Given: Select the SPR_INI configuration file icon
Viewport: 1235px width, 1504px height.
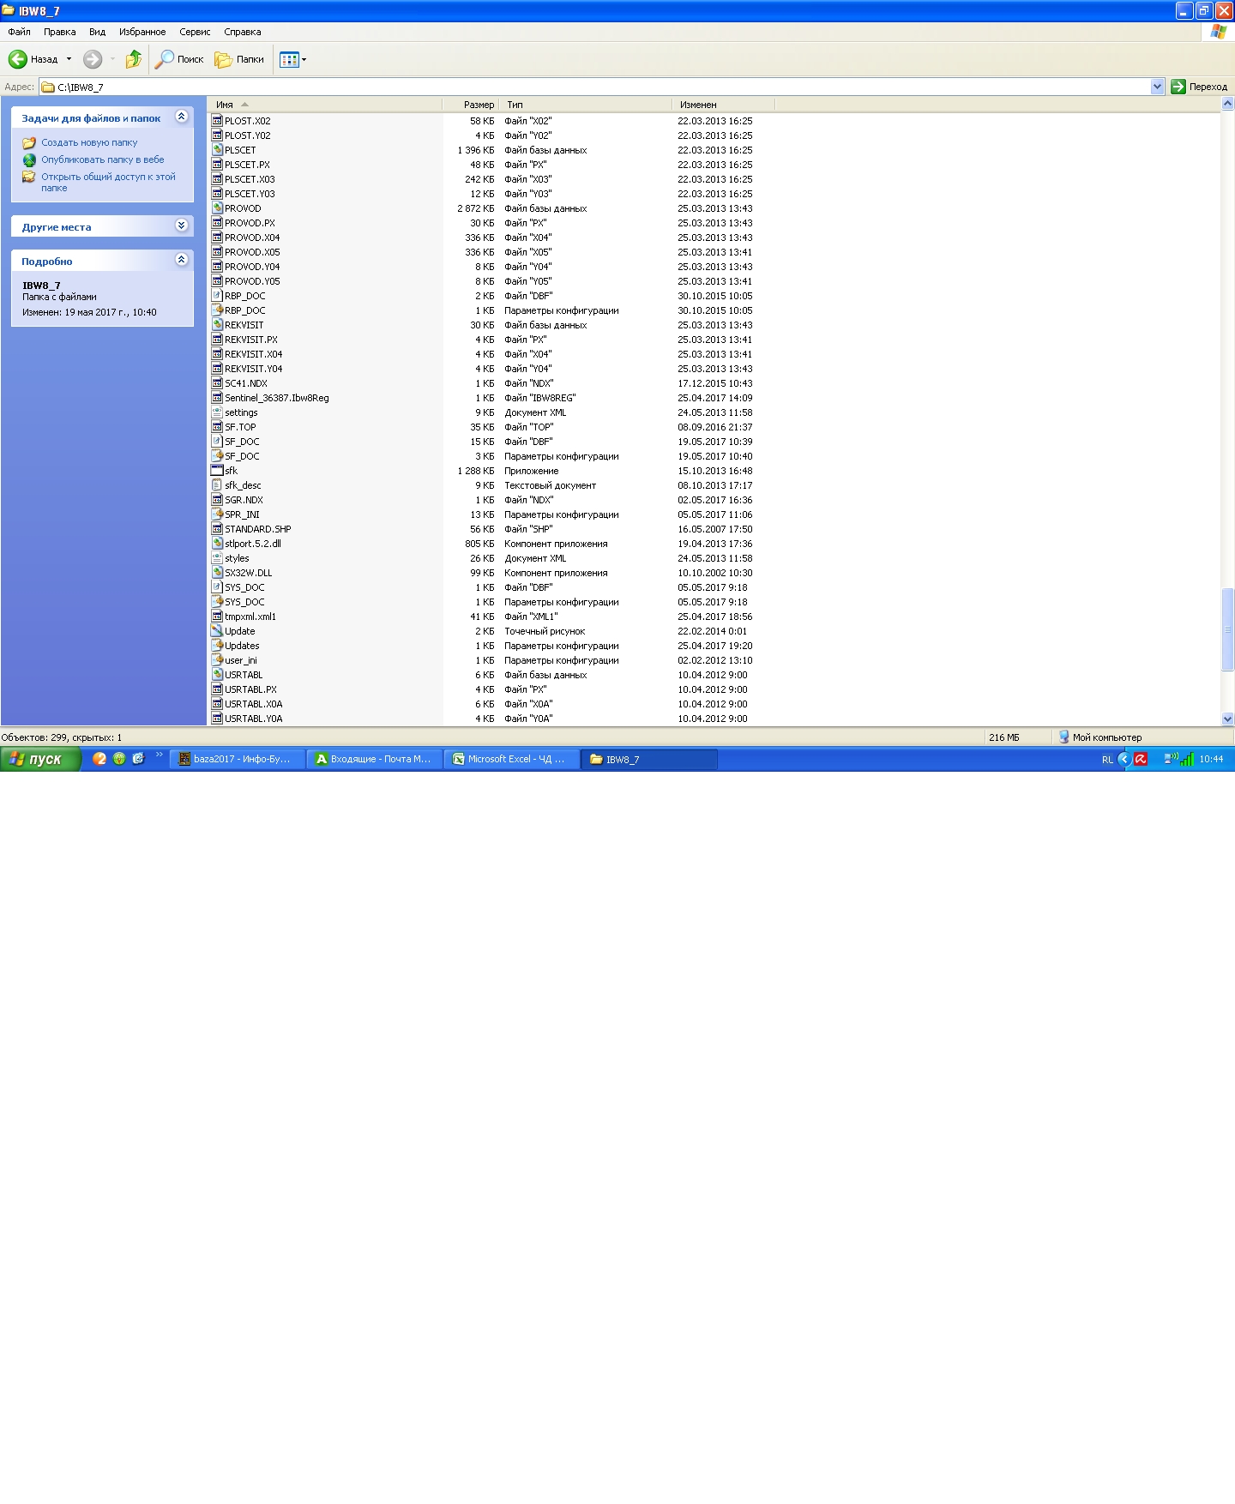Looking at the screenshot, I should 217,514.
